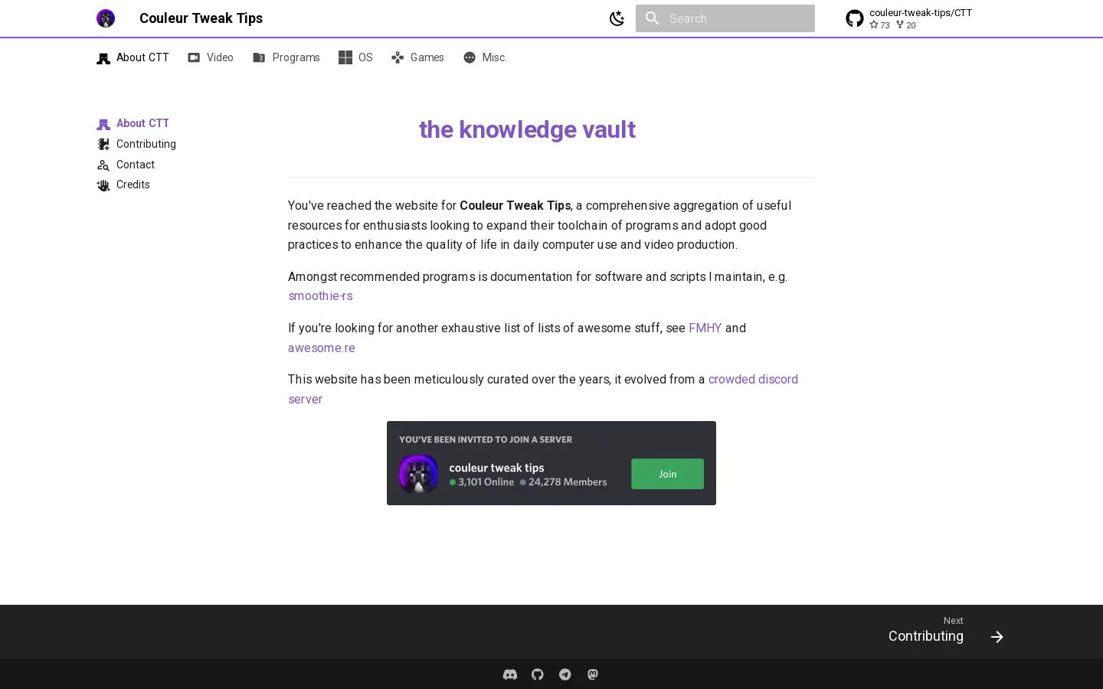
Task: Open Contributing in the sidebar
Action: (136, 144)
